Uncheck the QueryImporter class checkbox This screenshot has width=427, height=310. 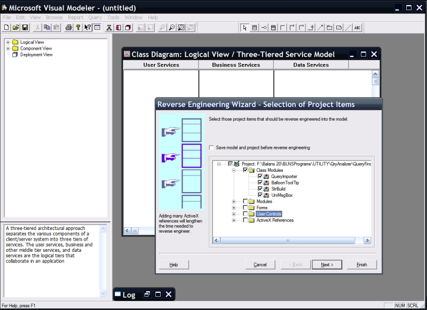click(x=260, y=177)
